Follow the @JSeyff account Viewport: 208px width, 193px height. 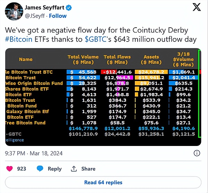point(58,16)
